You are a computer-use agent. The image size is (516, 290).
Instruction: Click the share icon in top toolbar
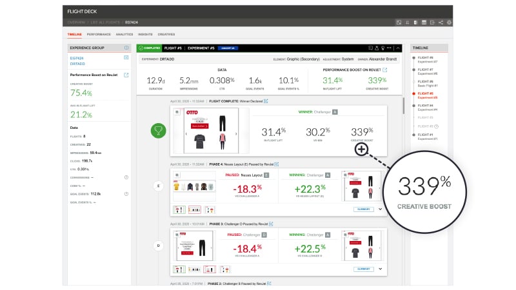(441, 23)
